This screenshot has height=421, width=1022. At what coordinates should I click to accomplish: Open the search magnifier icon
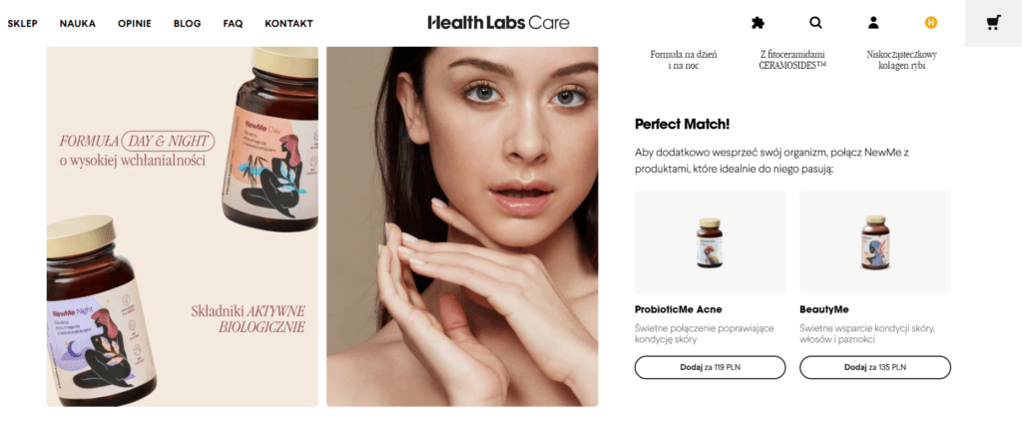tap(815, 23)
